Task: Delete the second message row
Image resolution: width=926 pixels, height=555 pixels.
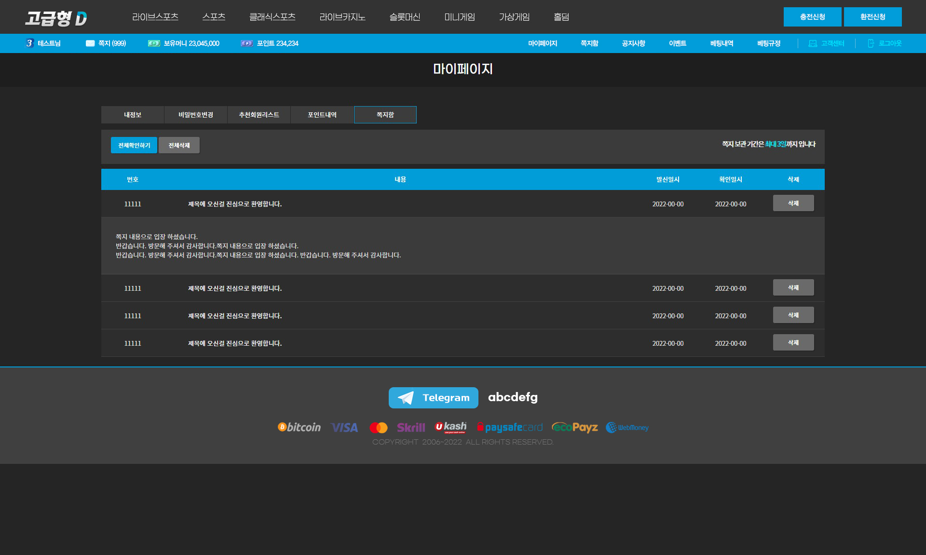Action: [793, 287]
